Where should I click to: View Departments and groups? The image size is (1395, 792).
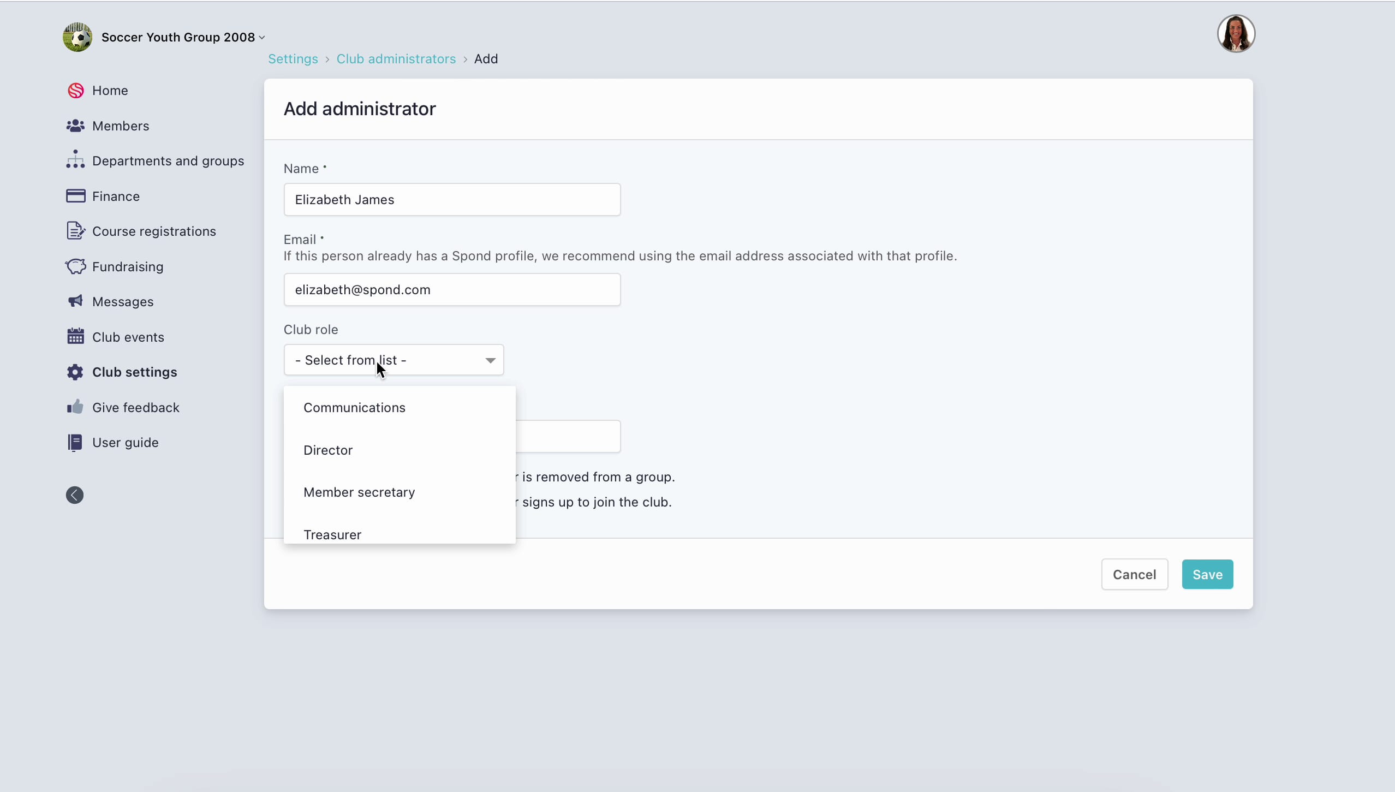pos(168,160)
